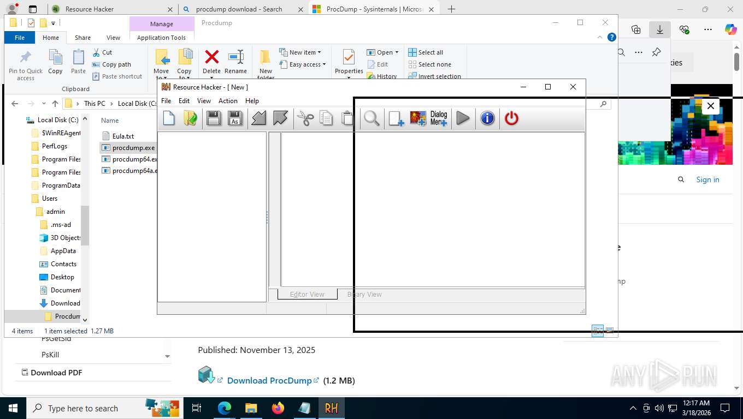Open recent locations dropdown arrow in Explorer

pyautogui.click(x=43, y=104)
